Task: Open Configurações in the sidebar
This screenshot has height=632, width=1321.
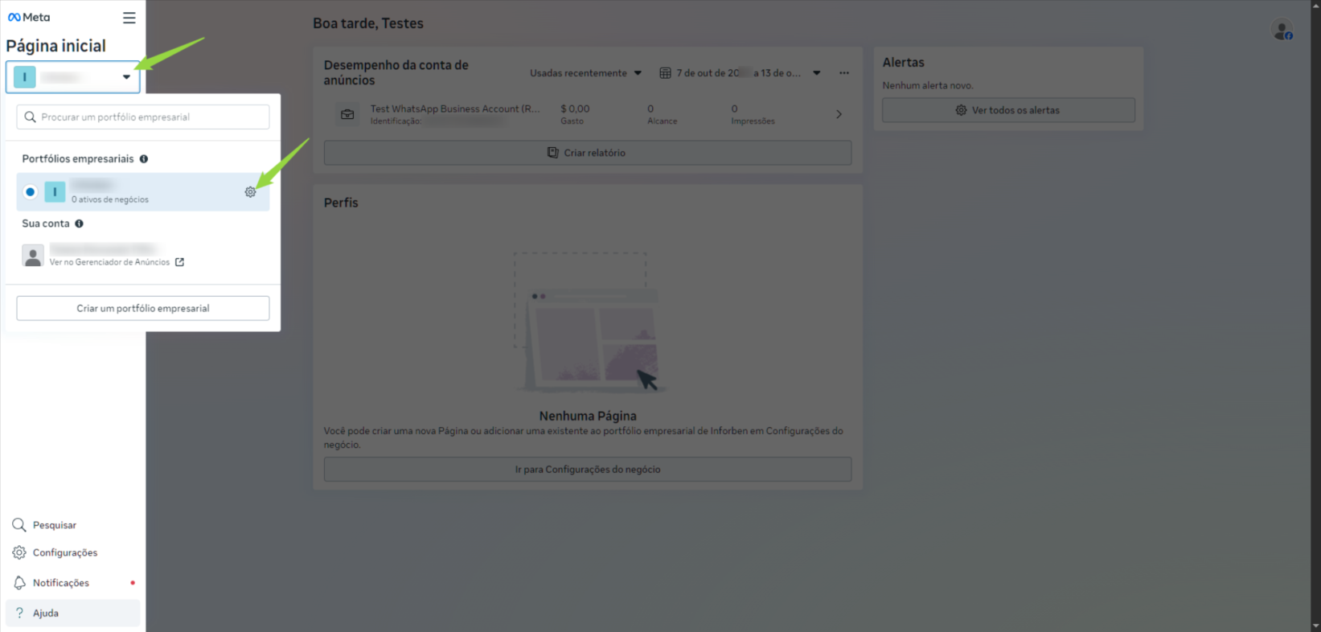Action: [x=64, y=553]
